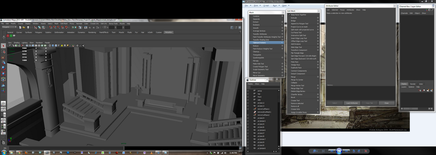Viewport: 436px width, 155px height.
Task: Expand the persp node in Outliner
Action: pyautogui.click(x=248, y=91)
